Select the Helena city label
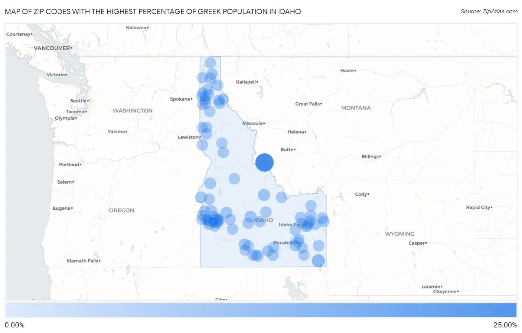 [x=296, y=132]
